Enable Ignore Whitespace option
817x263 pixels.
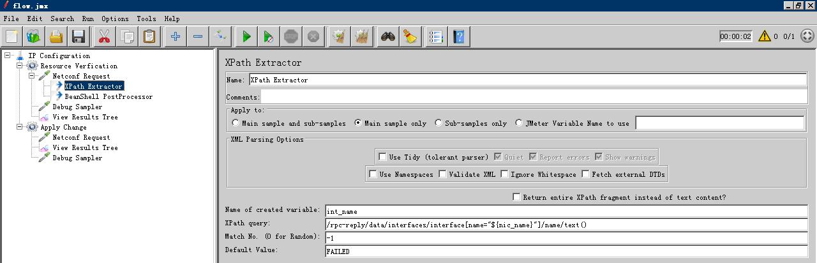click(x=505, y=174)
